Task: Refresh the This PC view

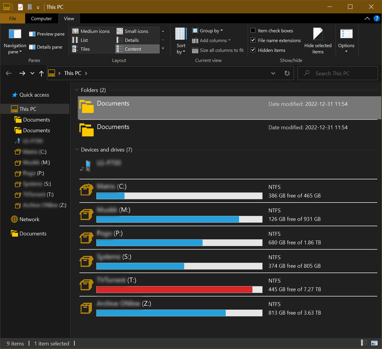Action: click(x=287, y=73)
